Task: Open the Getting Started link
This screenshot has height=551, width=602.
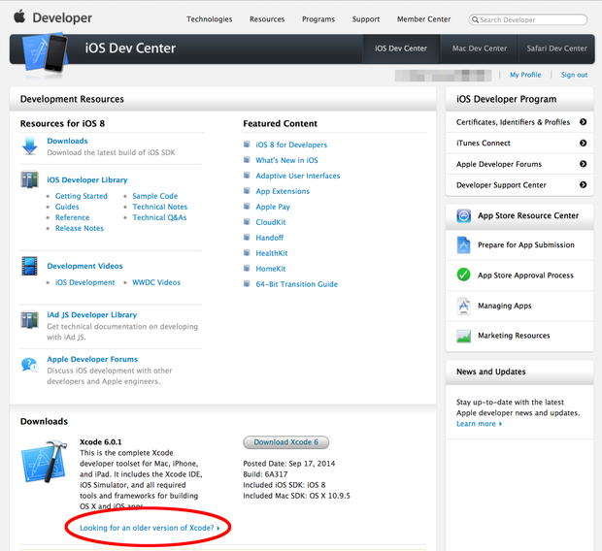Action: click(82, 196)
